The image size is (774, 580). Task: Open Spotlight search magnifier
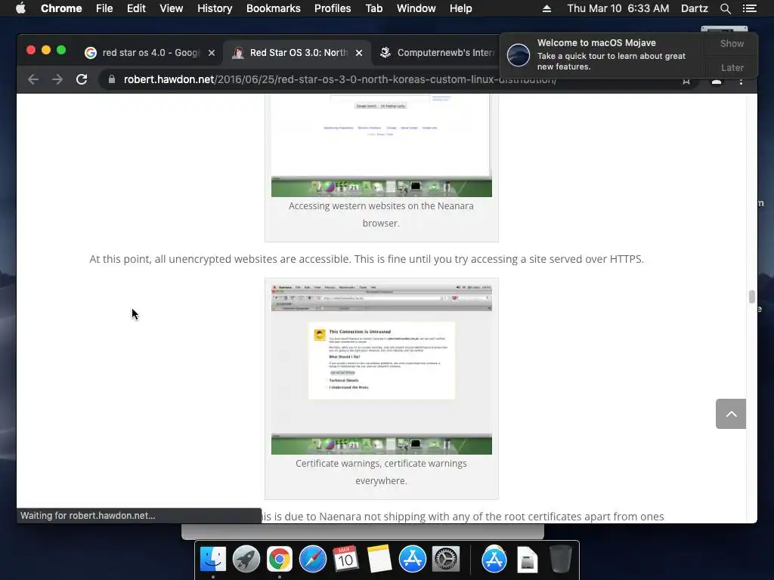pyautogui.click(x=725, y=8)
